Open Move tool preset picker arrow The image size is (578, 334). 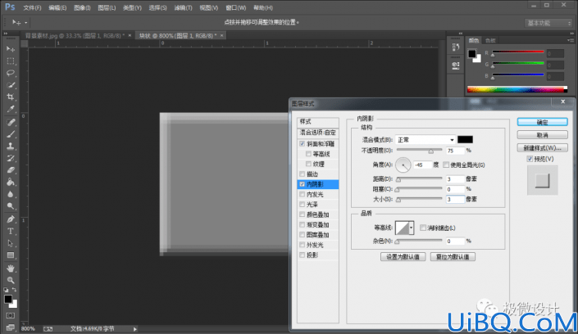point(25,23)
